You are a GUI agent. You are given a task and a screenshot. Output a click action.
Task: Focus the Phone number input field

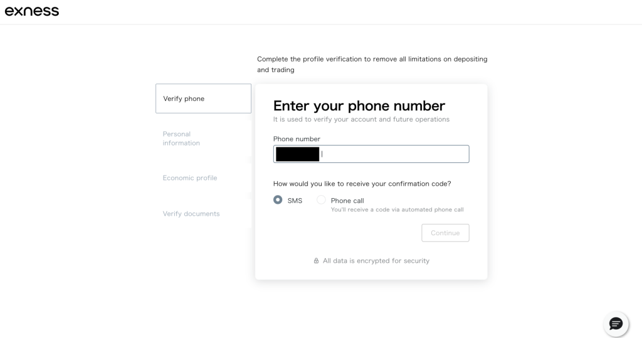tap(394, 154)
